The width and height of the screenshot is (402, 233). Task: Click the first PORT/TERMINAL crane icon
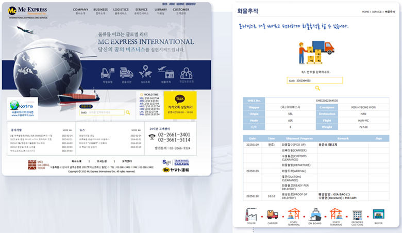[294, 214]
